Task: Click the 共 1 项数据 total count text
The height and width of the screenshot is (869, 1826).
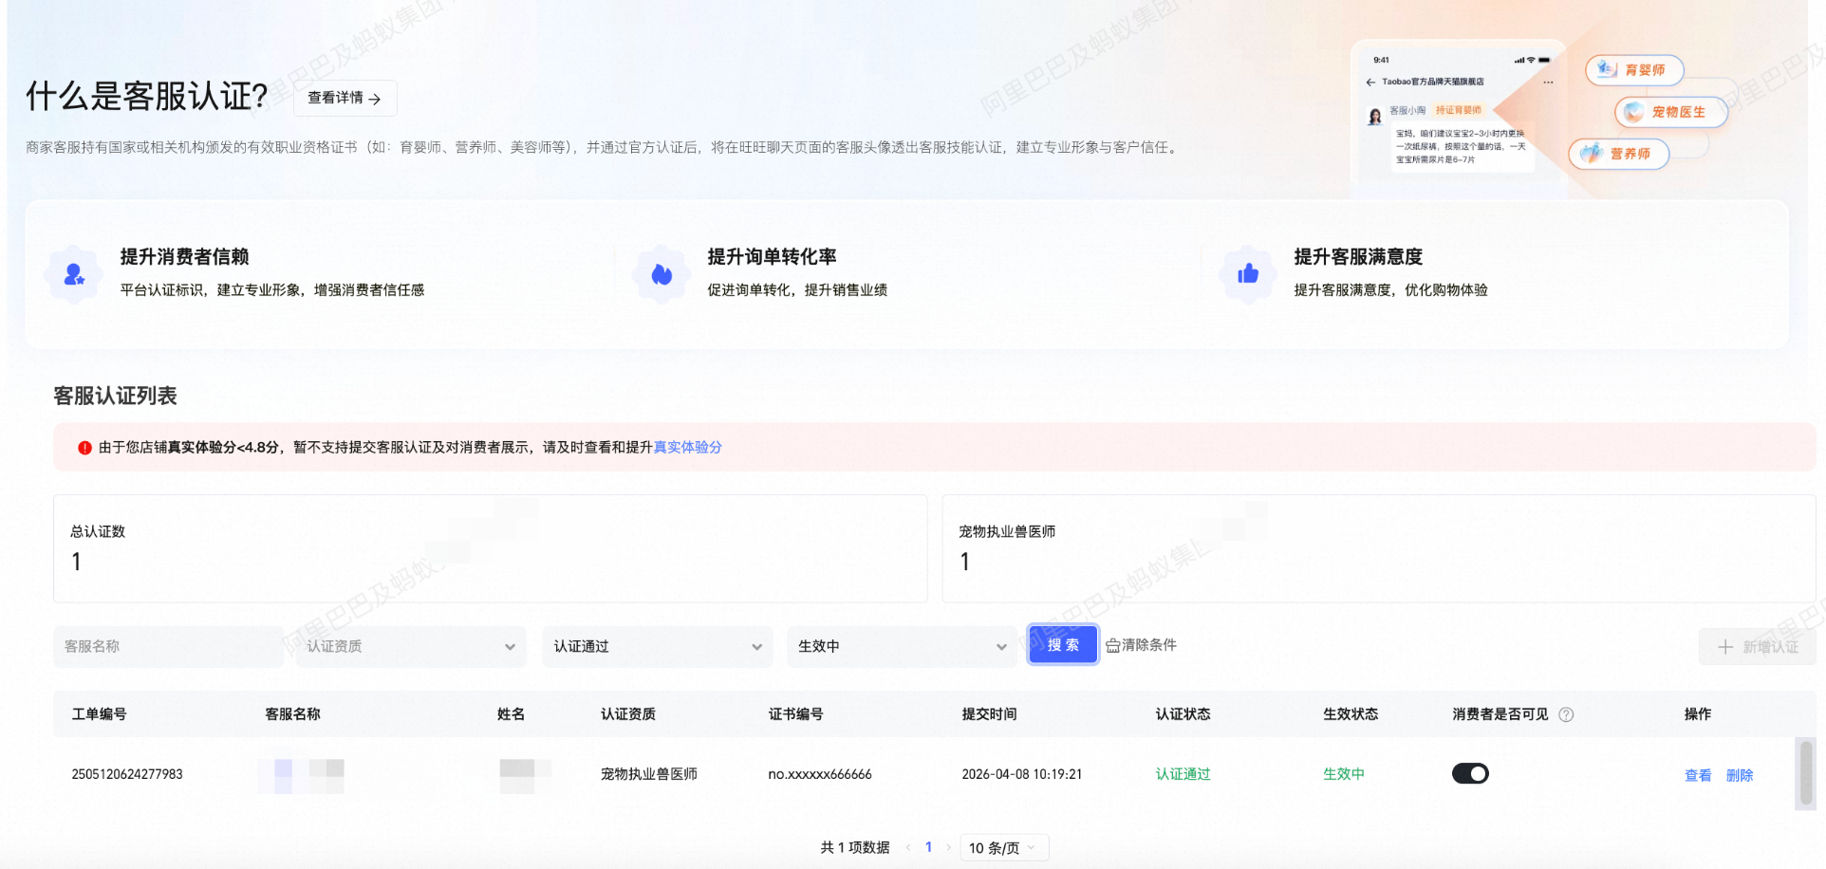Action: (x=855, y=847)
